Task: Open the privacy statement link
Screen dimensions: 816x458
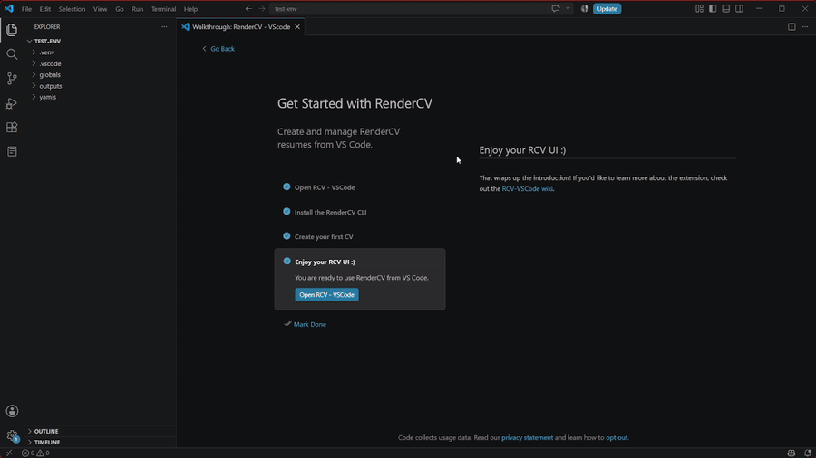Action: point(527,438)
